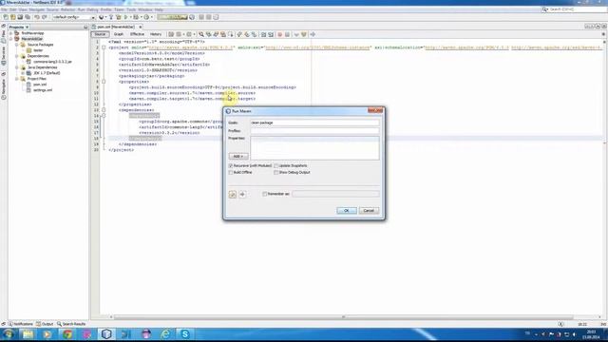The height and width of the screenshot is (342, 608).
Task: Open the default config dropdown
Action: (x=74, y=17)
